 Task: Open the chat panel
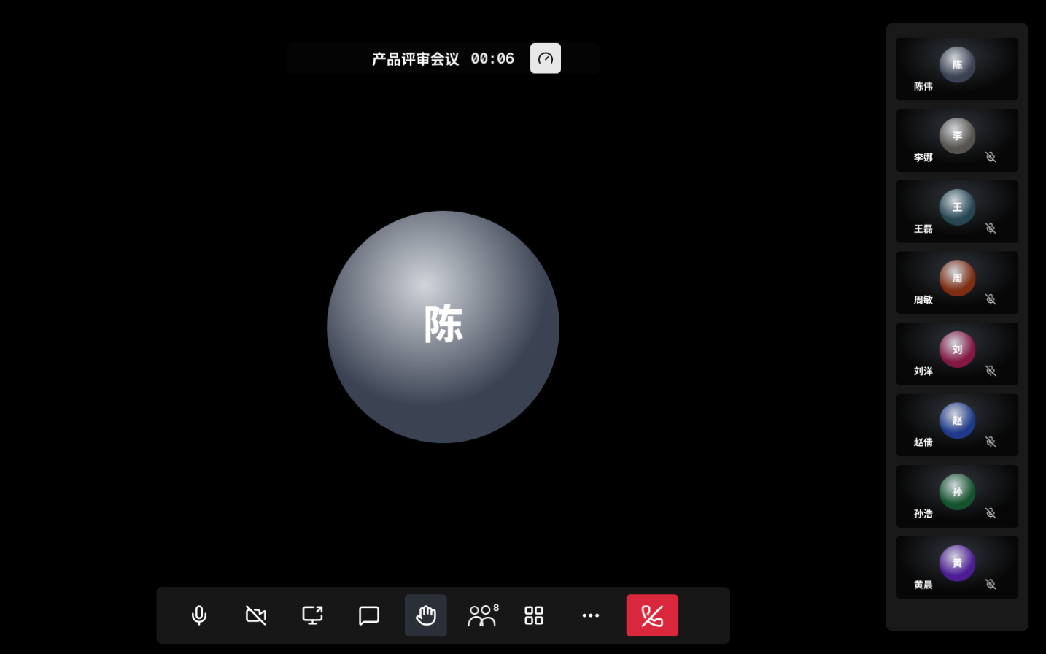[x=369, y=615]
